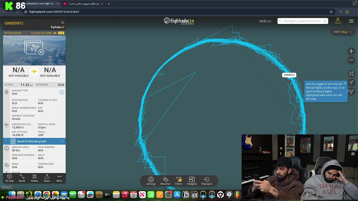Open Numbers app from the dock
This screenshot has width=358, height=201.
pyautogui.click(x=151, y=195)
